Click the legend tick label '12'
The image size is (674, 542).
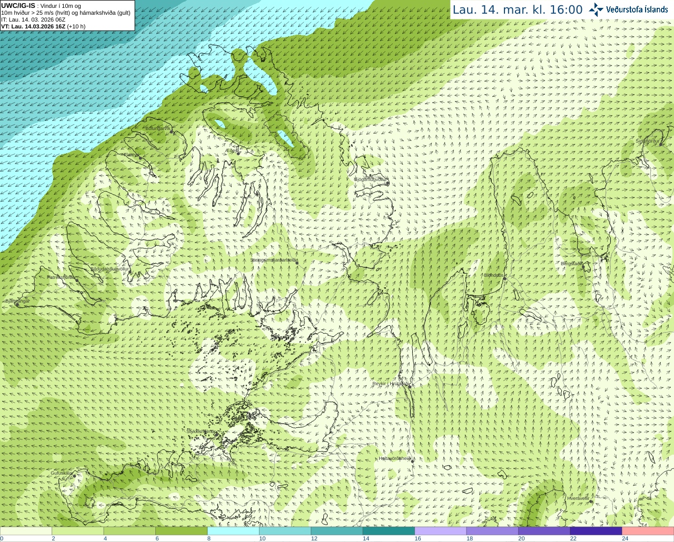tap(314, 538)
